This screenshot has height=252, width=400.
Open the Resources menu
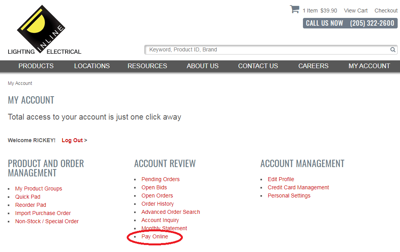tap(147, 66)
